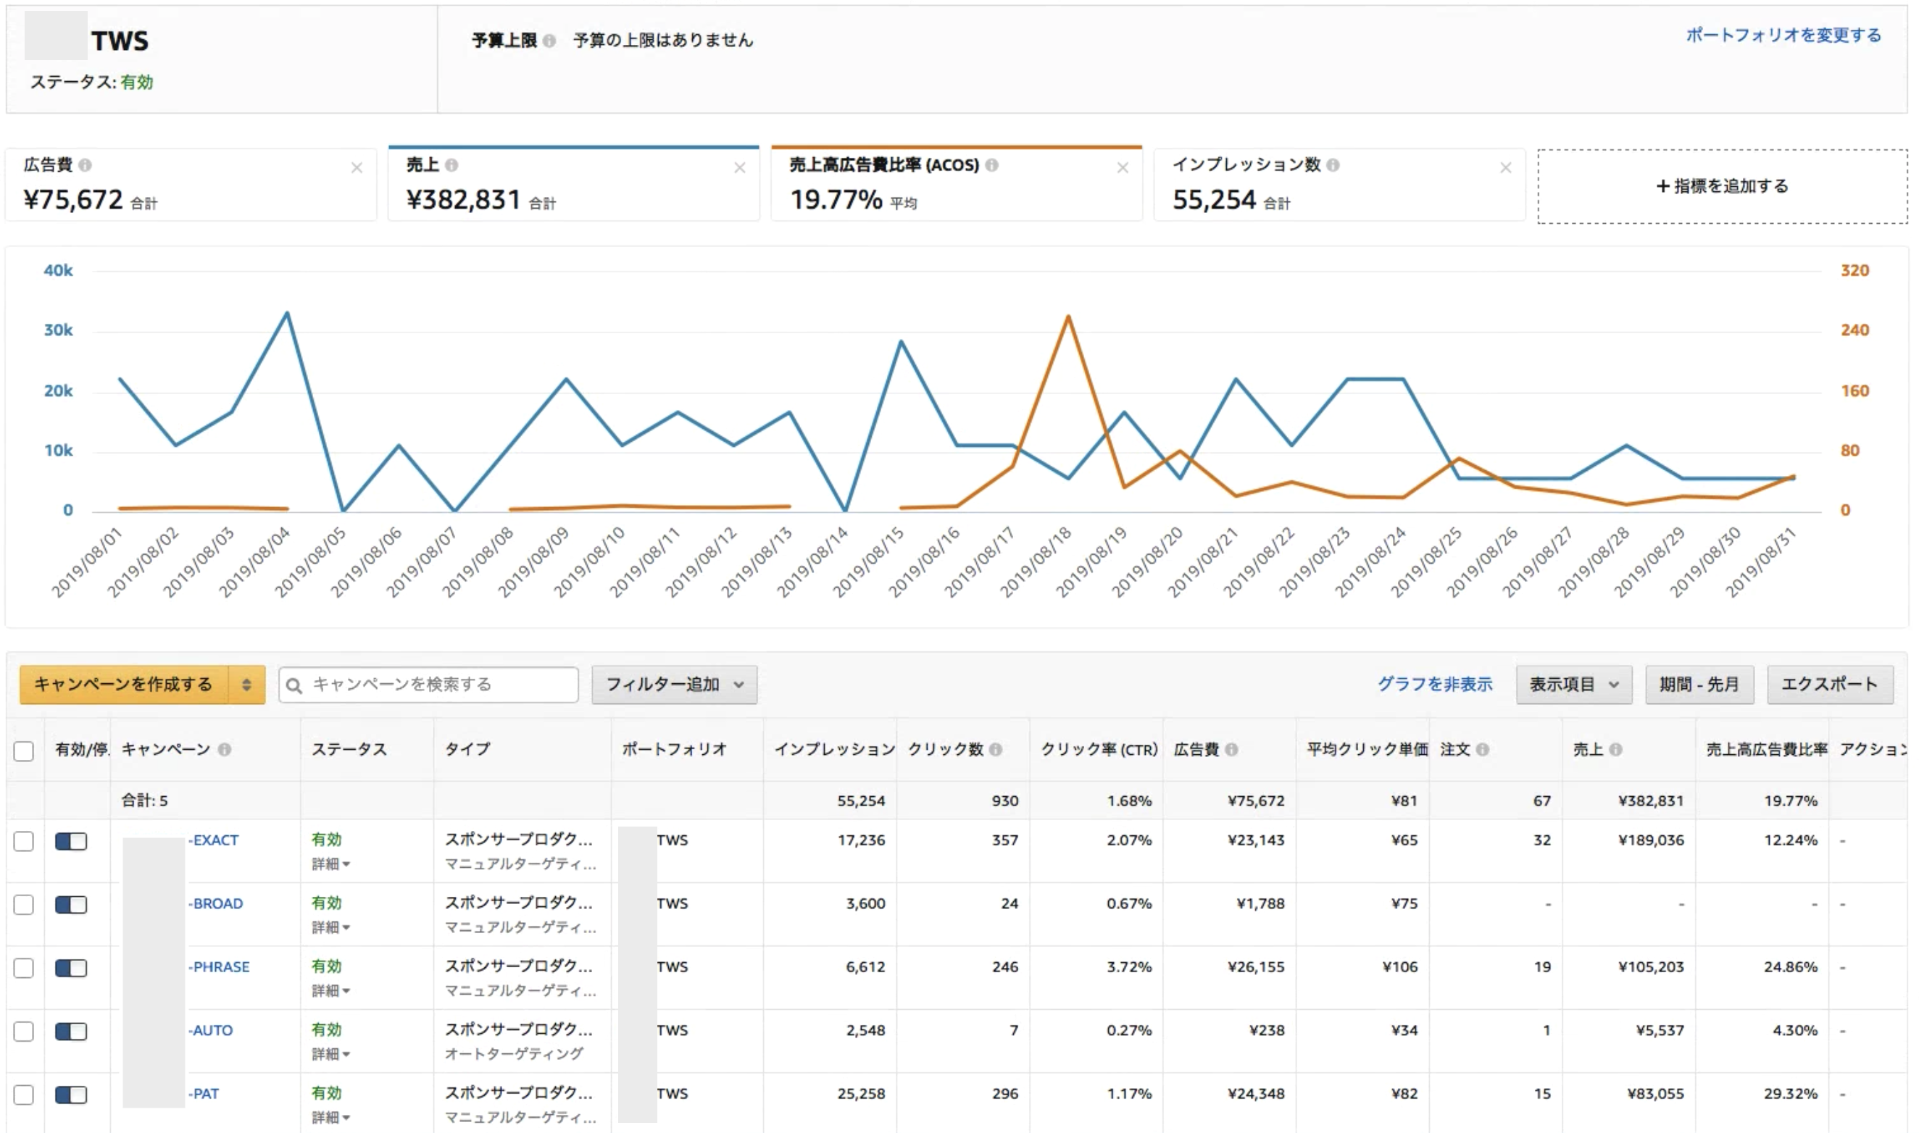Check the PHRASE campaign checkbox
The width and height of the screenshot is (1919, 1133).
pyautogui.click(x=24, y=968)
